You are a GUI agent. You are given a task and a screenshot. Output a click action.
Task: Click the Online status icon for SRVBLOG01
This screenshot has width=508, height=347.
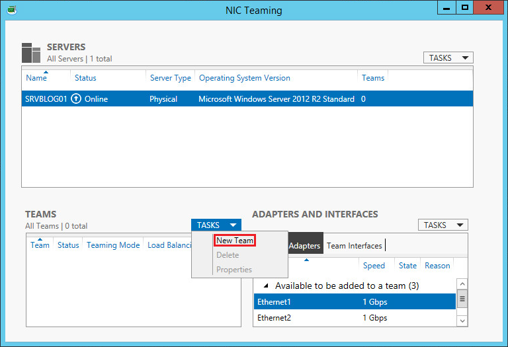76,99
